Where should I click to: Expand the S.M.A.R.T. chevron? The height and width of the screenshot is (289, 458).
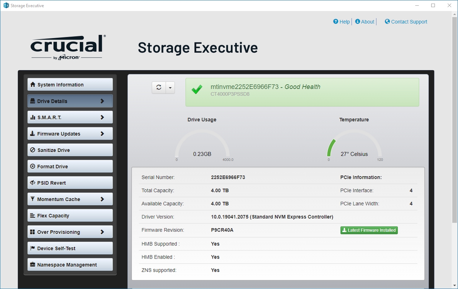click(x=102, y=117)
